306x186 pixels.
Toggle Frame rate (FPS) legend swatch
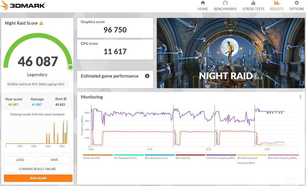(98, 155)
